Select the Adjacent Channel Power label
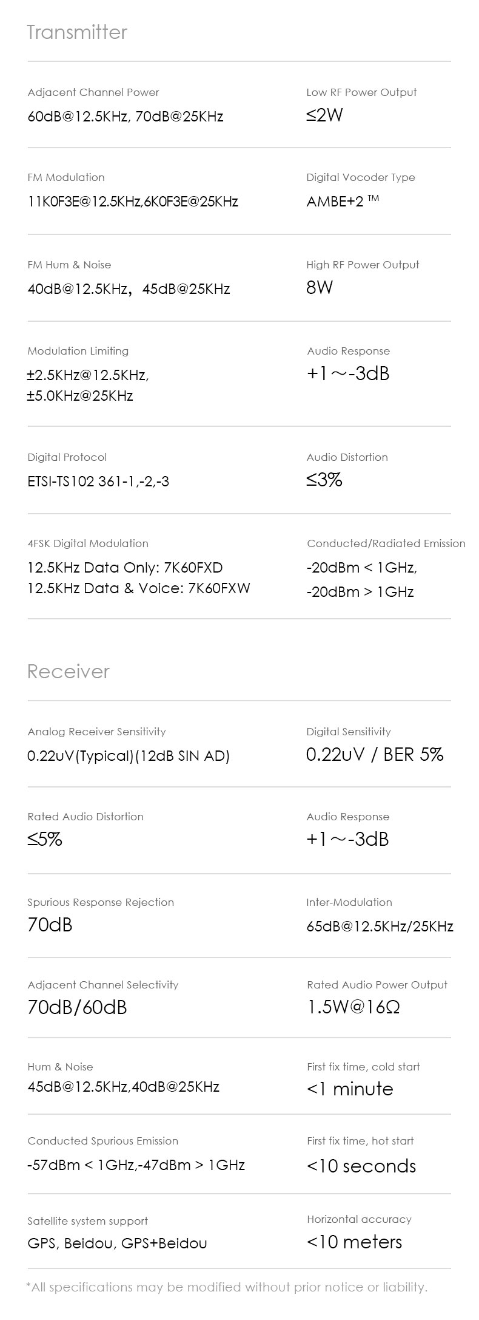 93,92
